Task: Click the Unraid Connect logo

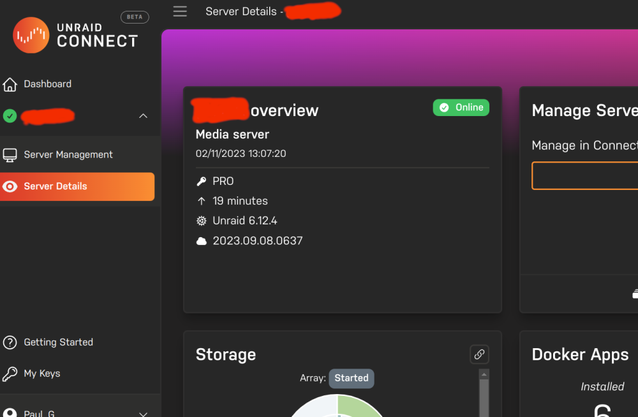Action: [75, 35]
